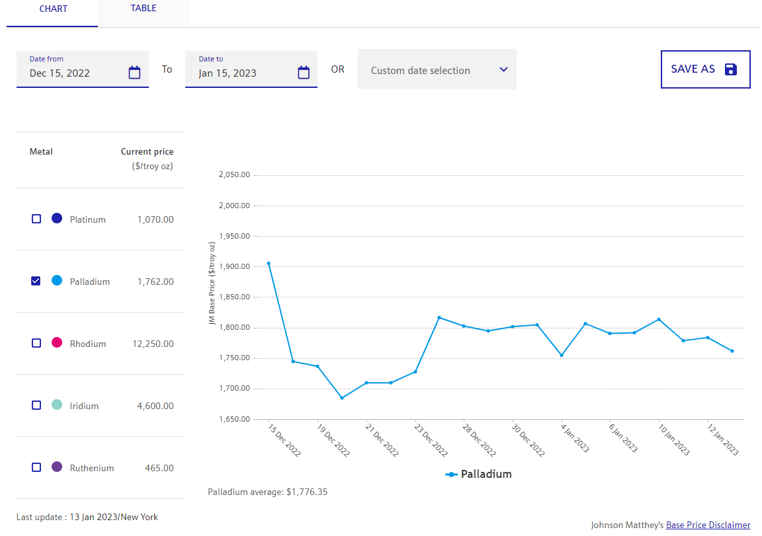Uncheck the Palladium checkbox
The height and width of the screenshot is (536, 762).
(x=36, y=281)
